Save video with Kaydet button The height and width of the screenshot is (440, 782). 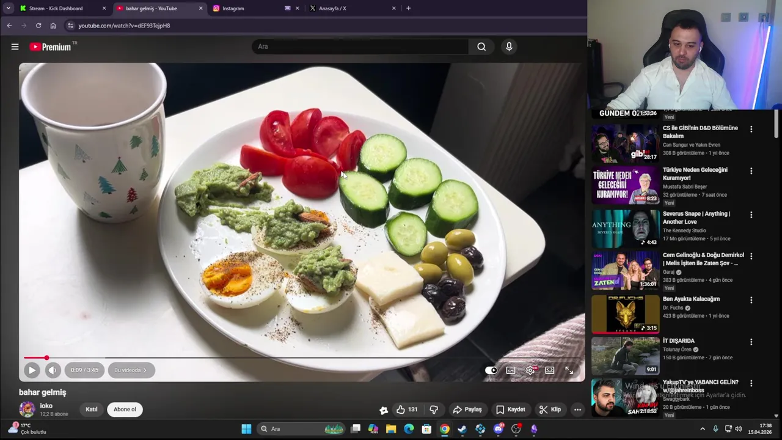[510, 409]
